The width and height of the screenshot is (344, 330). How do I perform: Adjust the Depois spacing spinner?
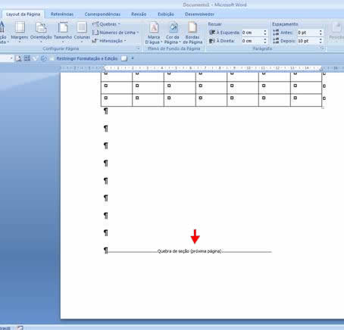321,41
